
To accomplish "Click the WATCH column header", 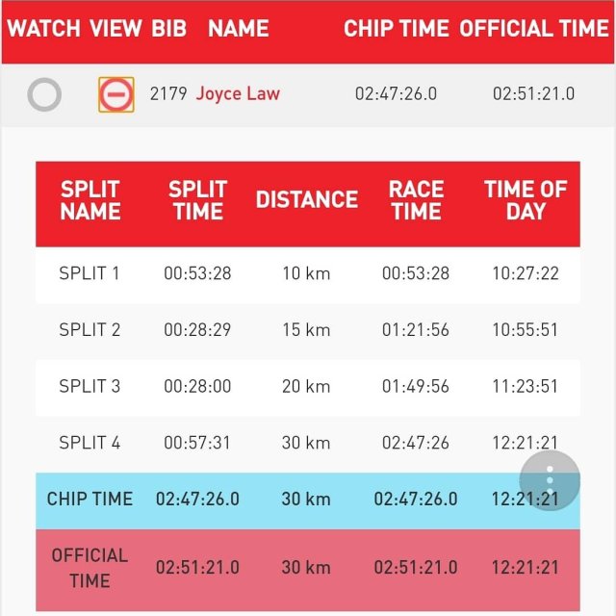I will pos(44,29).
